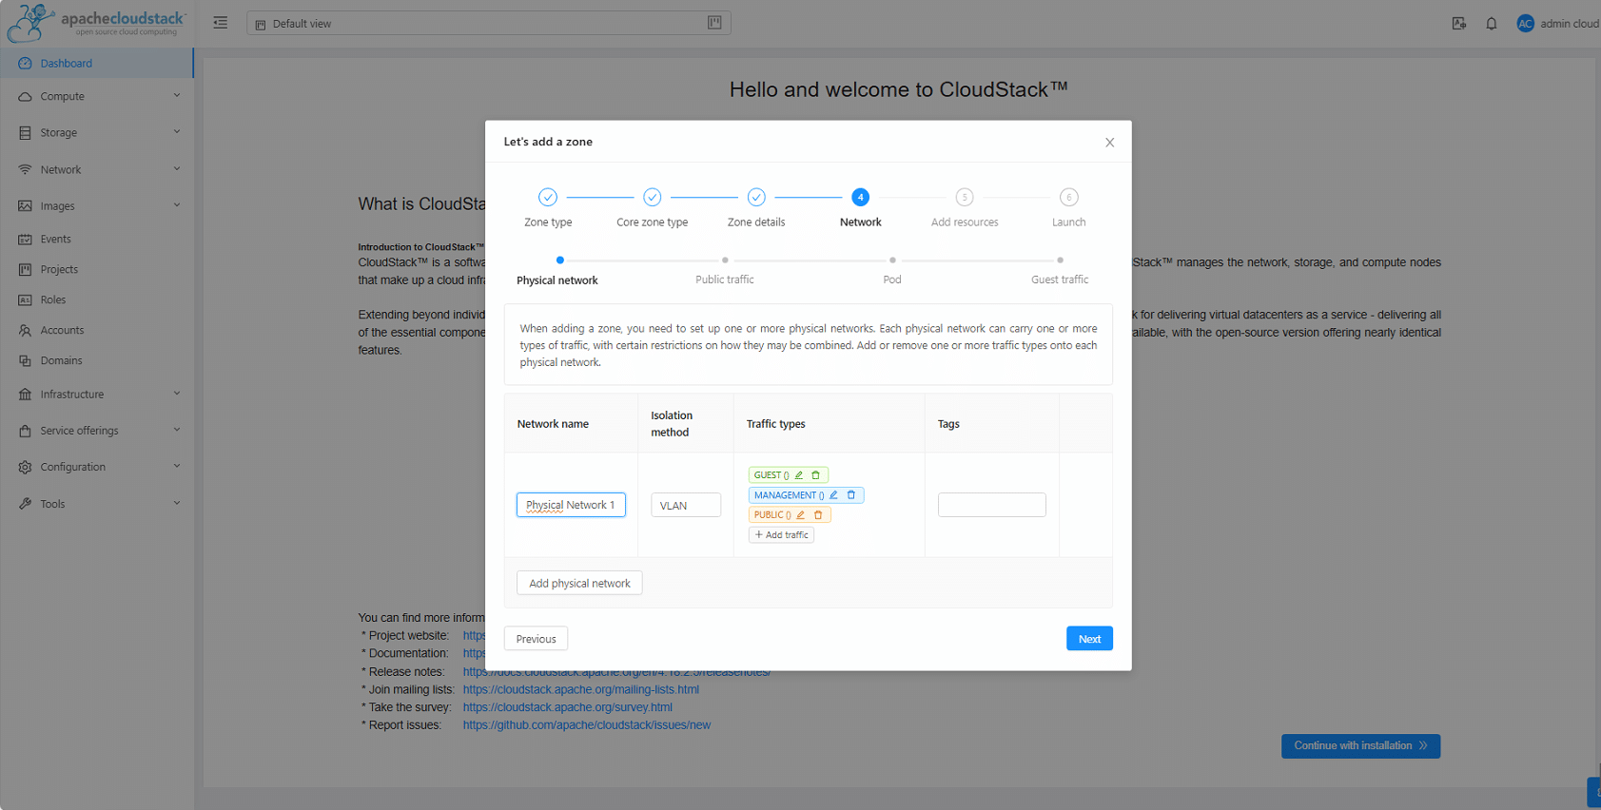Image resolution: width=1601 pixels, height=810 pixels.
Task: Click the Tools wrench icon in the sidebar
Action: pos(25,504)
